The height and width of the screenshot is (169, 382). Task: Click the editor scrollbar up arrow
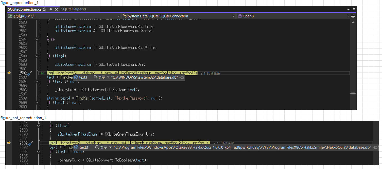click(x=353, y=22)
